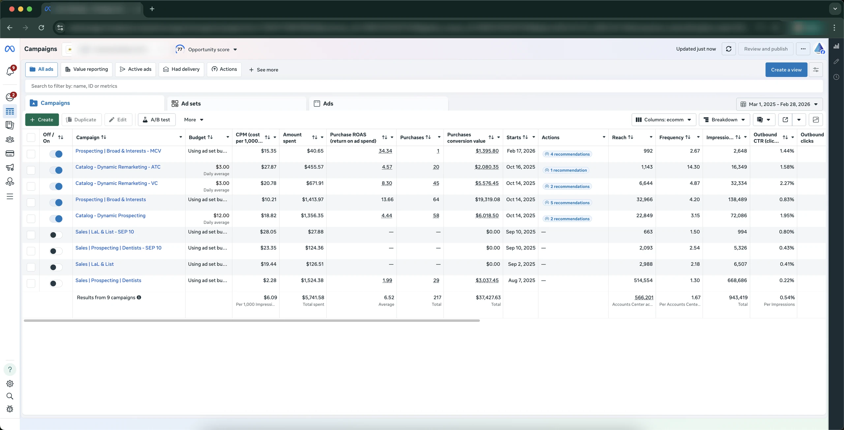Open the reports dropdown next to Breakdown
The width and height of the screenshot is (844, 430).
click(764, 120)
